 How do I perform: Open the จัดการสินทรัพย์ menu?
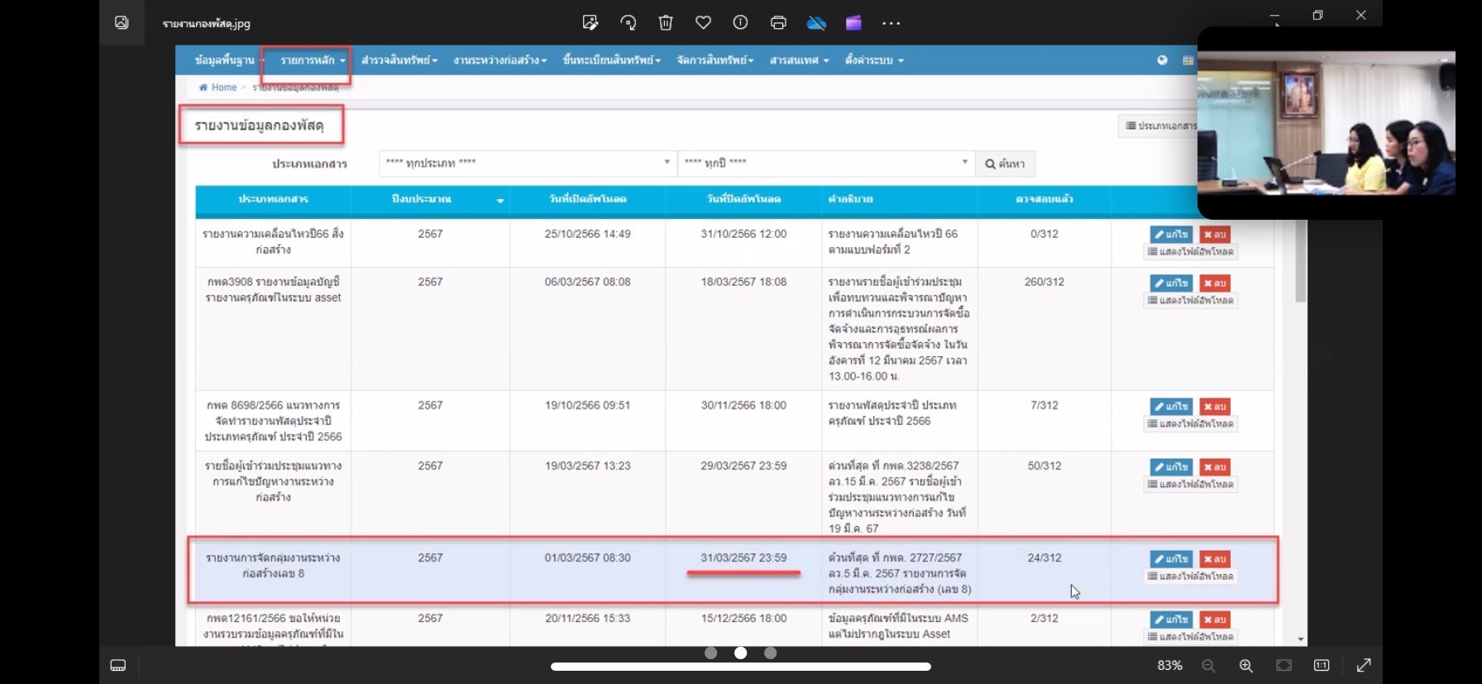[715, 60]
